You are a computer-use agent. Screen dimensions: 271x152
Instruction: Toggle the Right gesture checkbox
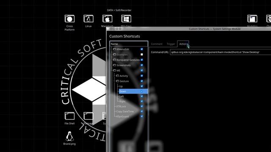(142, 101)
